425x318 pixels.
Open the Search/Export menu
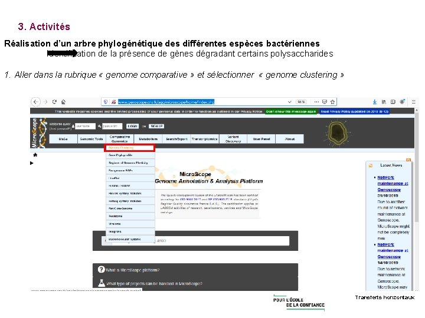(x=176, y=139)
